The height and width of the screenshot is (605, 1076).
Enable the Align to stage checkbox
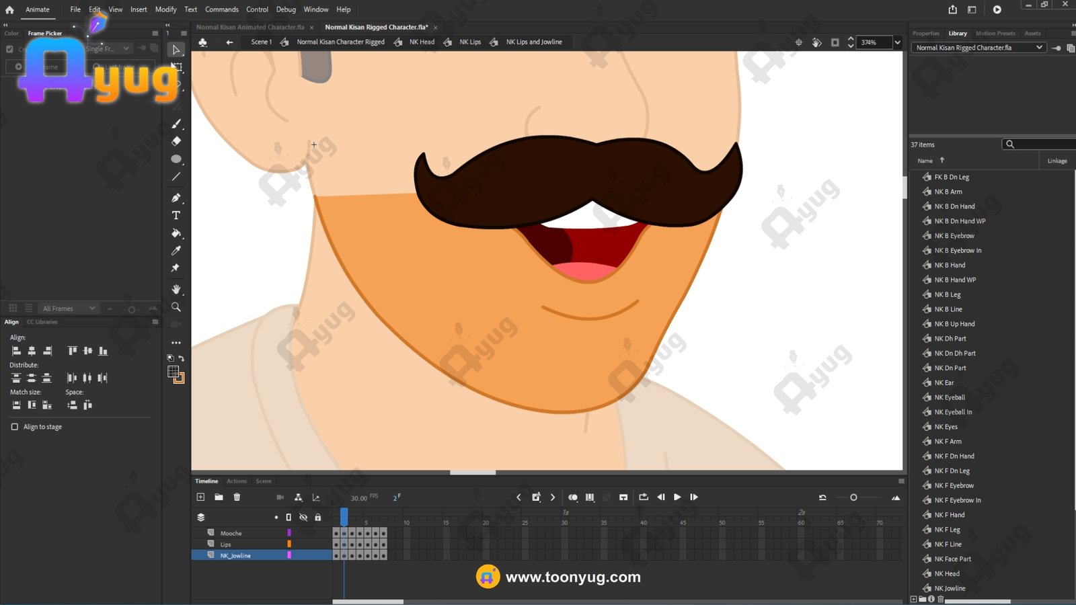[x=15, y=427]
